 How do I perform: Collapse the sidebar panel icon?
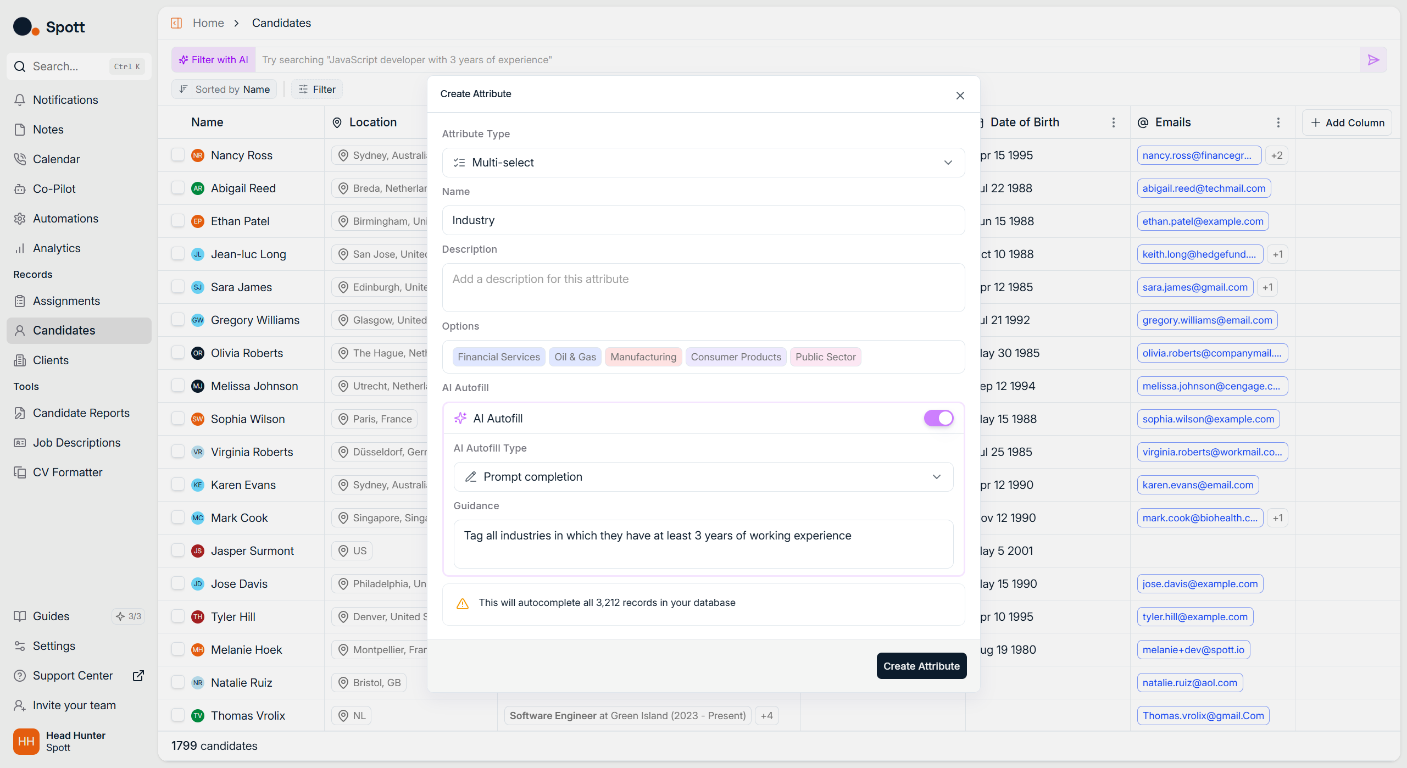click(x=176, y=23)
